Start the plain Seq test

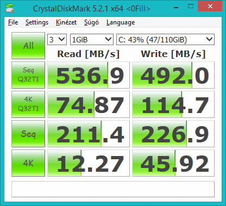28,134
